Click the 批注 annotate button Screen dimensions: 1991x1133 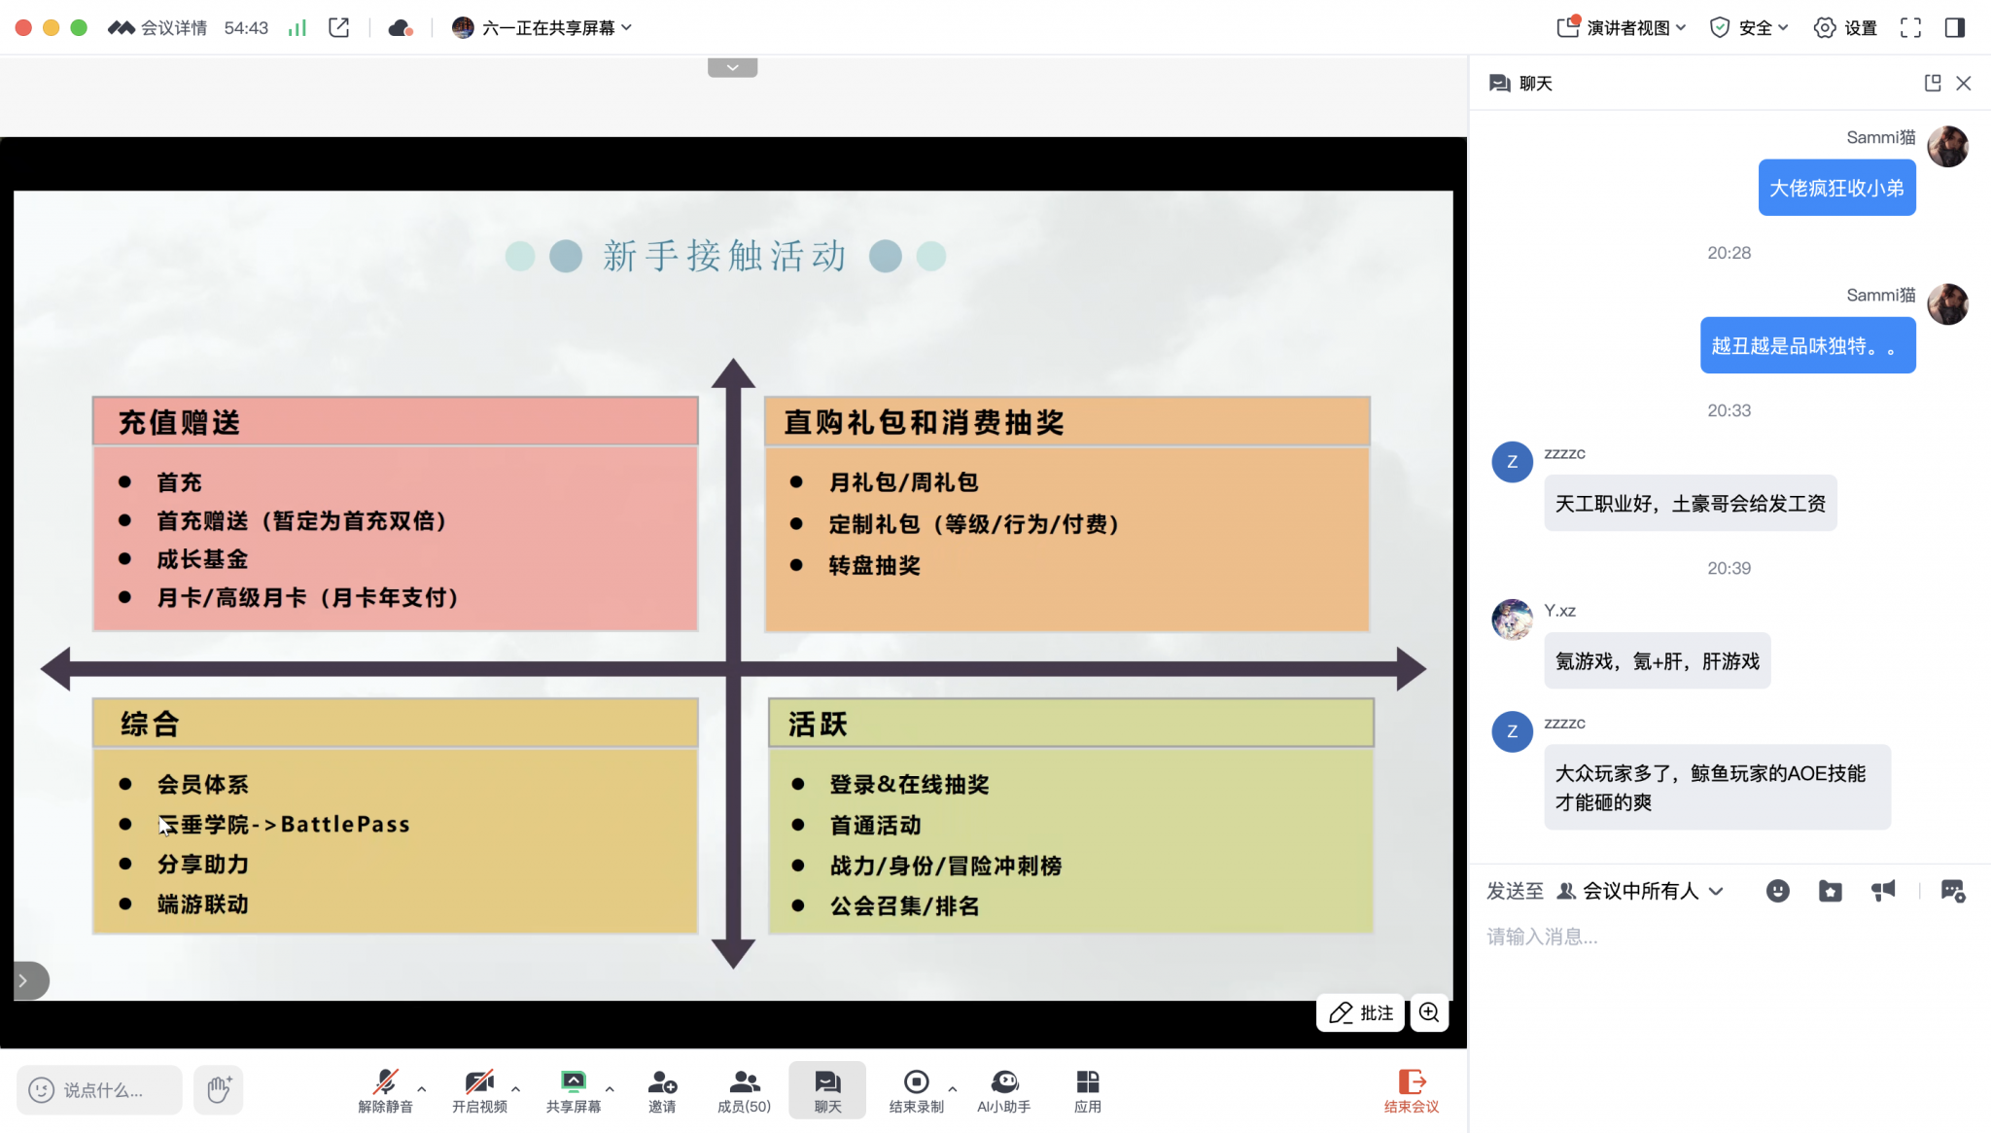[x=1361, y=1012]
